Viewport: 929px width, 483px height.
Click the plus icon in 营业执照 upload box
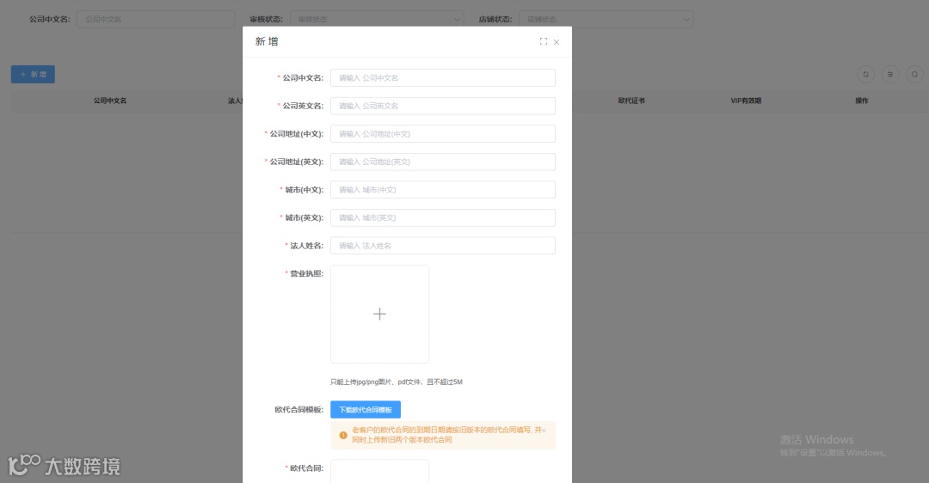click(x=380, y=314)
